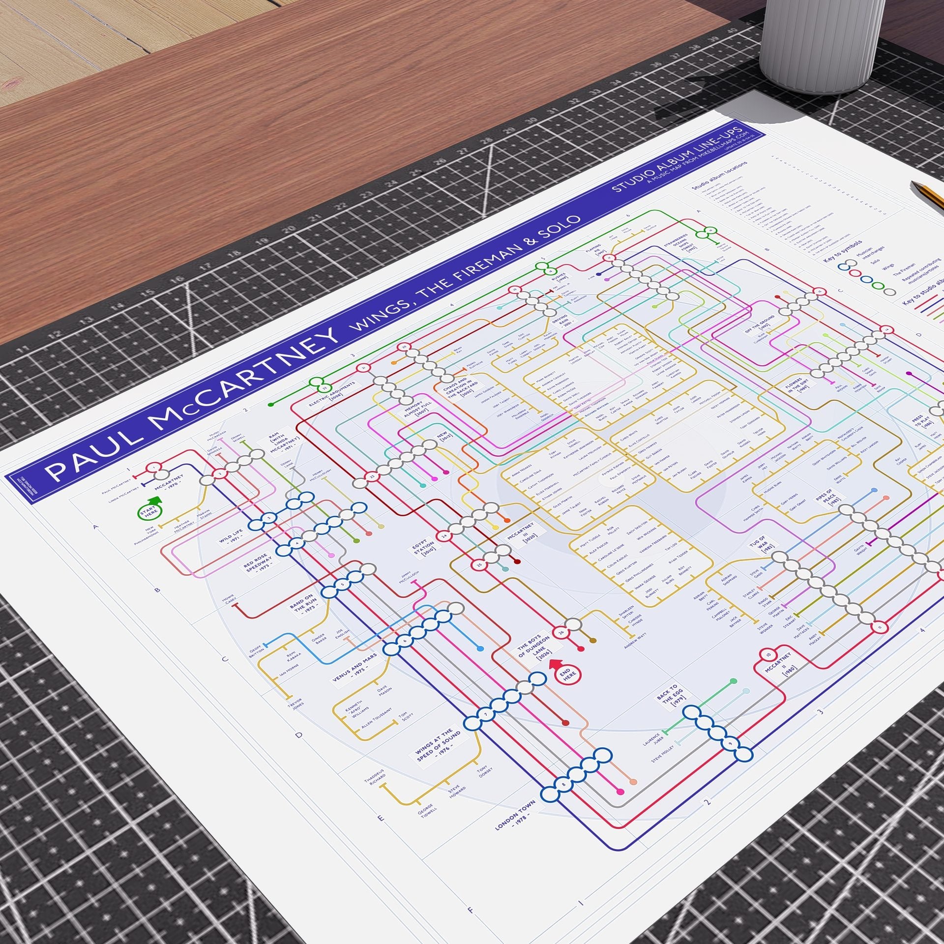Select red station circle number 24
The height and width of the screenshot is (944, 944).
444,535
